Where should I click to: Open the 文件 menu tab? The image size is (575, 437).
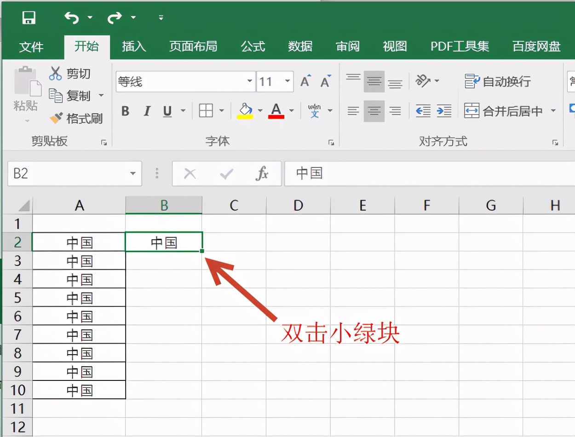click(31, 46)
